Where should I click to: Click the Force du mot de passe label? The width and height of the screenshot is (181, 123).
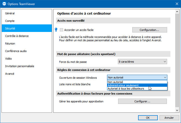pos(73,62)
